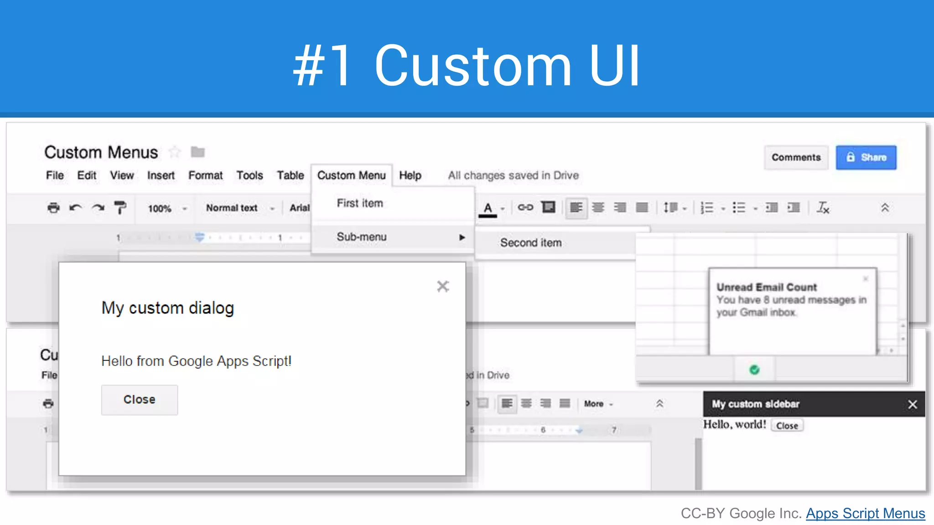Open the text color dropdown arrow
Screen dimensions: 934x525
click(x=503, y=209)
